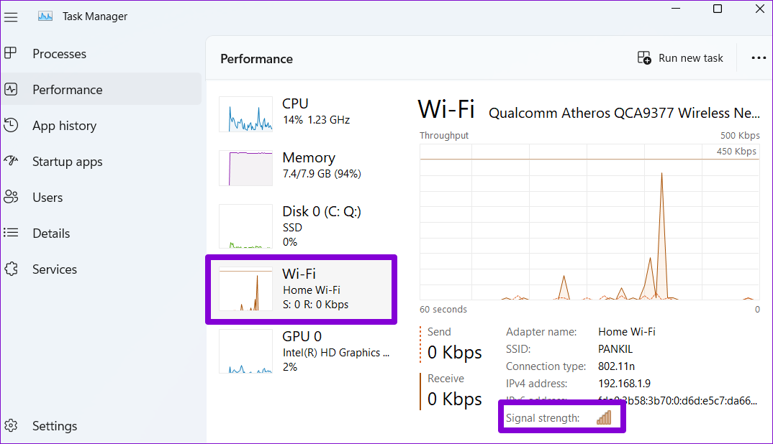773x444 pixels.
Task: Click the Processes sidebar icon
Action: coord(11,53)
